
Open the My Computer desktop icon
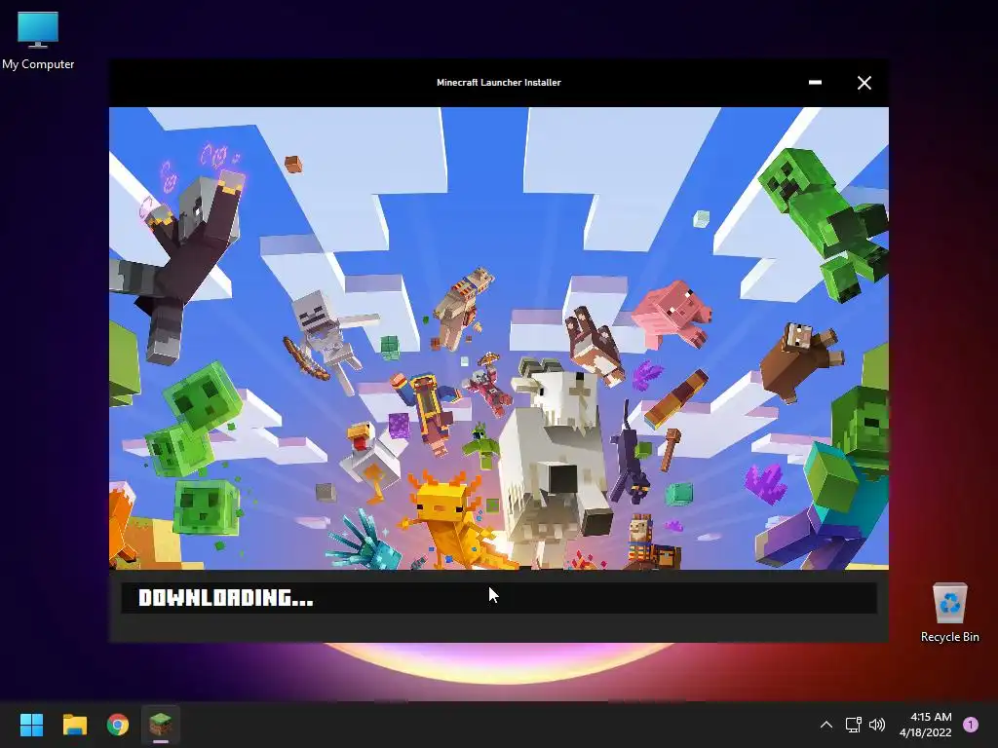coord(38,39)
